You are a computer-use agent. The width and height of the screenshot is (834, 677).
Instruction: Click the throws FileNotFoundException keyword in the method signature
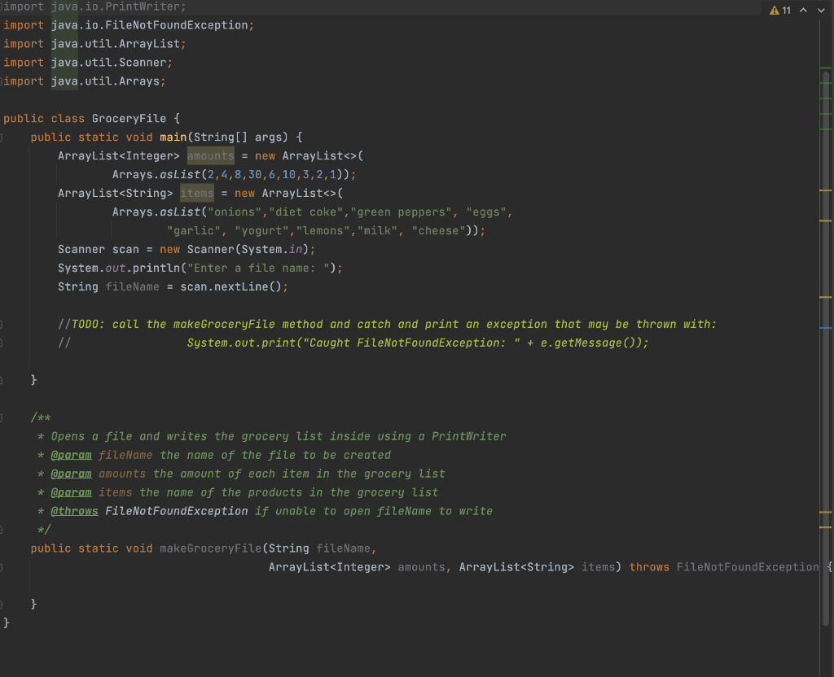(x=649, y=566)
